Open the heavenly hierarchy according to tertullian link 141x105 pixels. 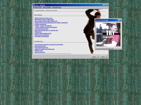[x=49, y=45]
